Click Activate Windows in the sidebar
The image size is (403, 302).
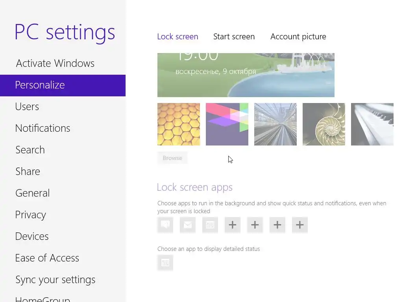tap(55, 63)
